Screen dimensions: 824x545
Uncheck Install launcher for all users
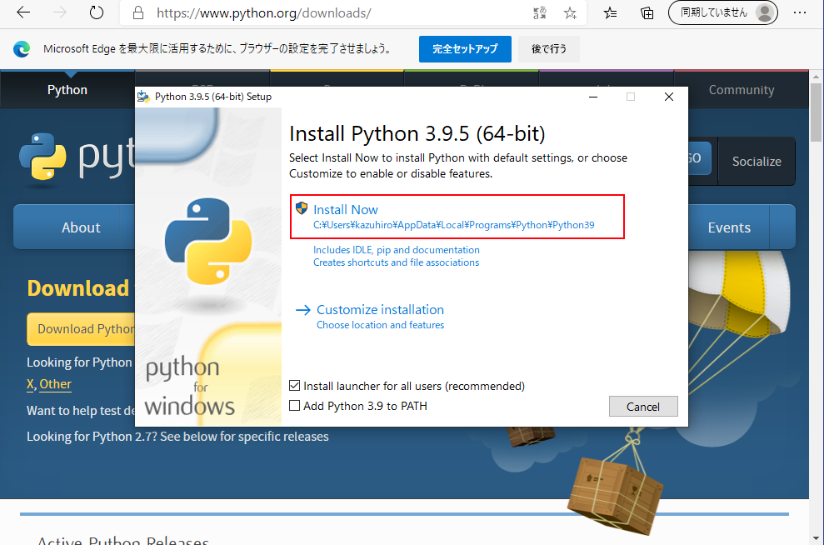tap(294, 386)
